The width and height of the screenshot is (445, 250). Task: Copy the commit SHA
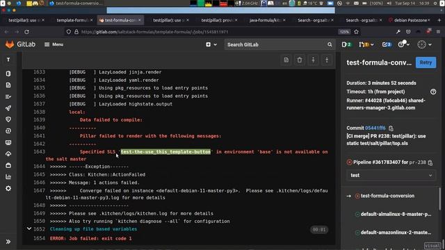pyautogui.click(x=391, y=128)
